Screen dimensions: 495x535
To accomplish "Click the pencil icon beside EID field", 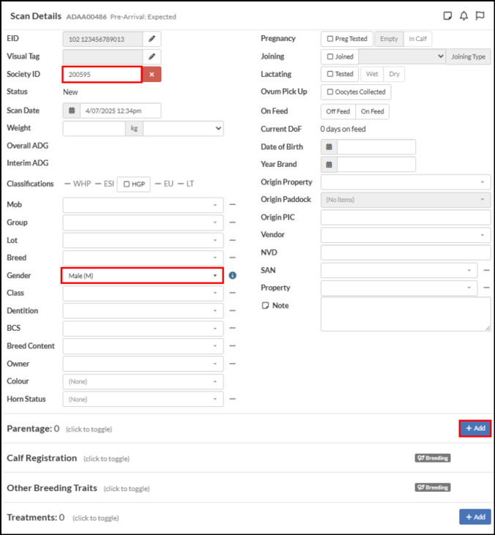I will 152,39.
